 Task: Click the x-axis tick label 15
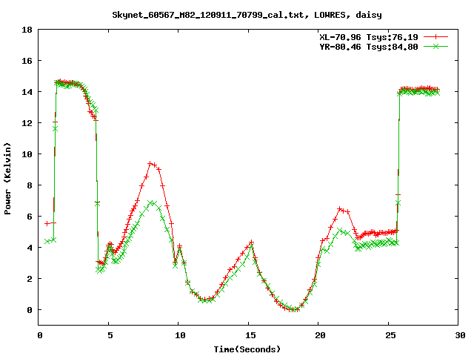pyautogui.click(x=250, y=335)
